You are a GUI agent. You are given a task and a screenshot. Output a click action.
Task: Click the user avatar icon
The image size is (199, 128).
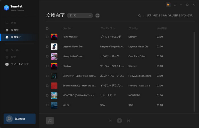[x=9, y=119]
